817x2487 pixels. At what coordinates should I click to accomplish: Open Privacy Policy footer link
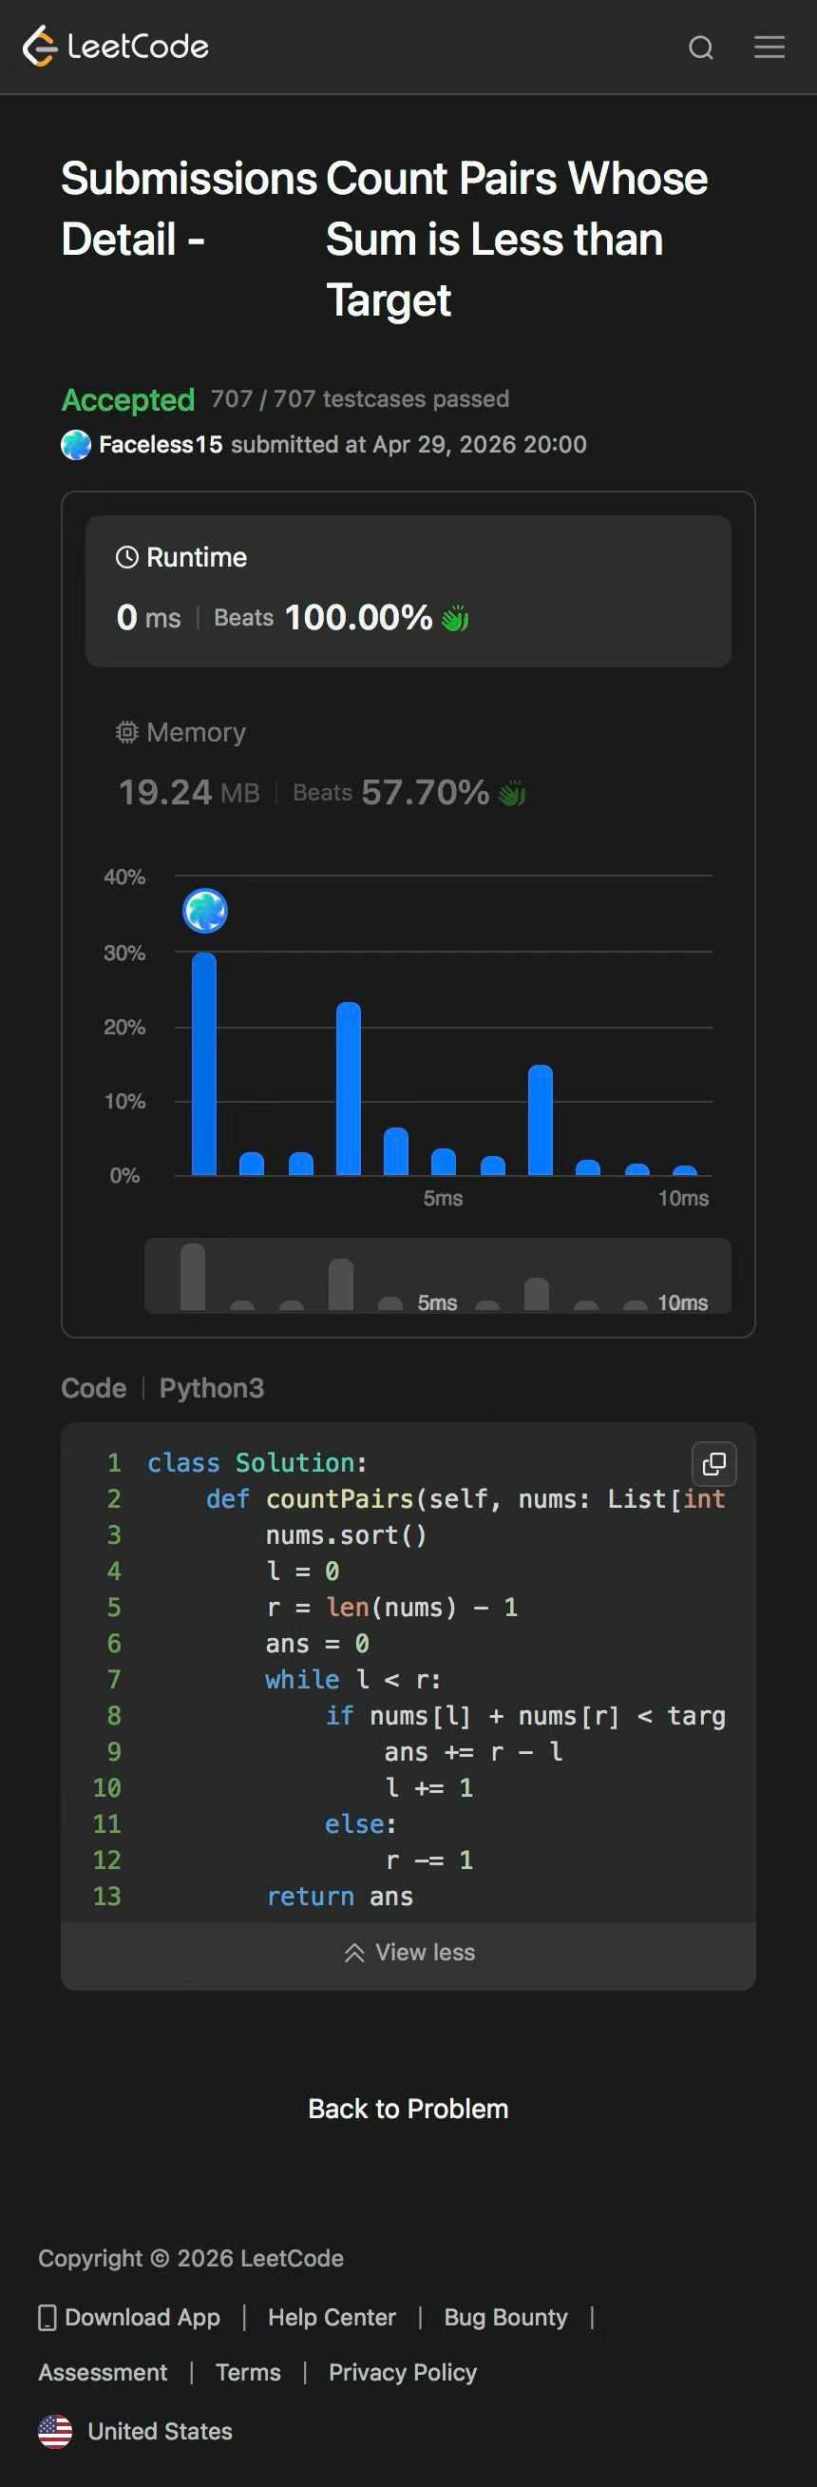coord(402,2372)
